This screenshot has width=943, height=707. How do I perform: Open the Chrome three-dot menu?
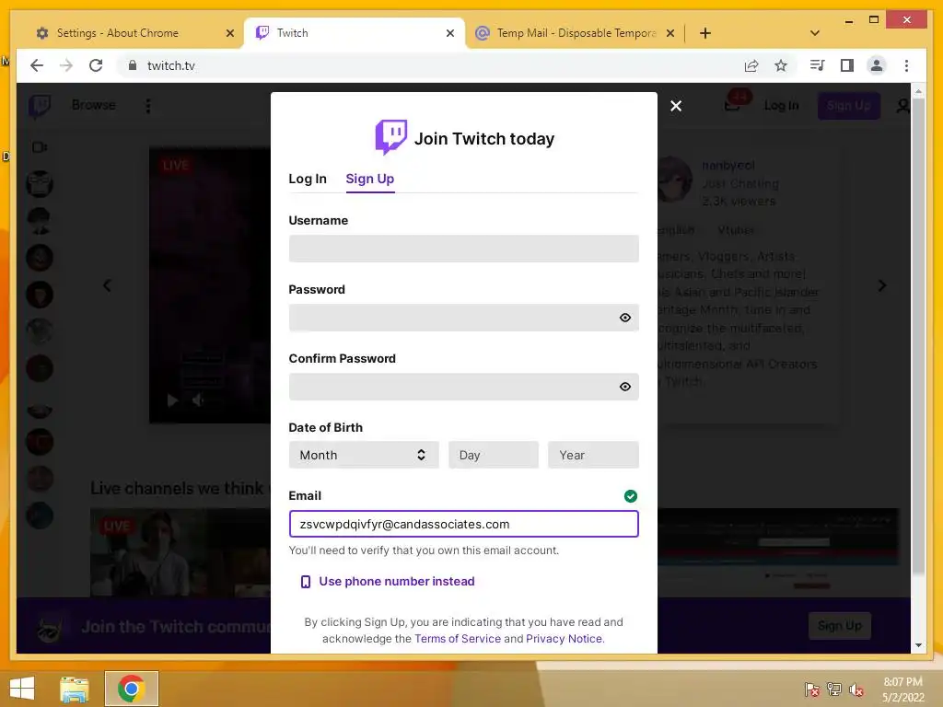[906, 65]
